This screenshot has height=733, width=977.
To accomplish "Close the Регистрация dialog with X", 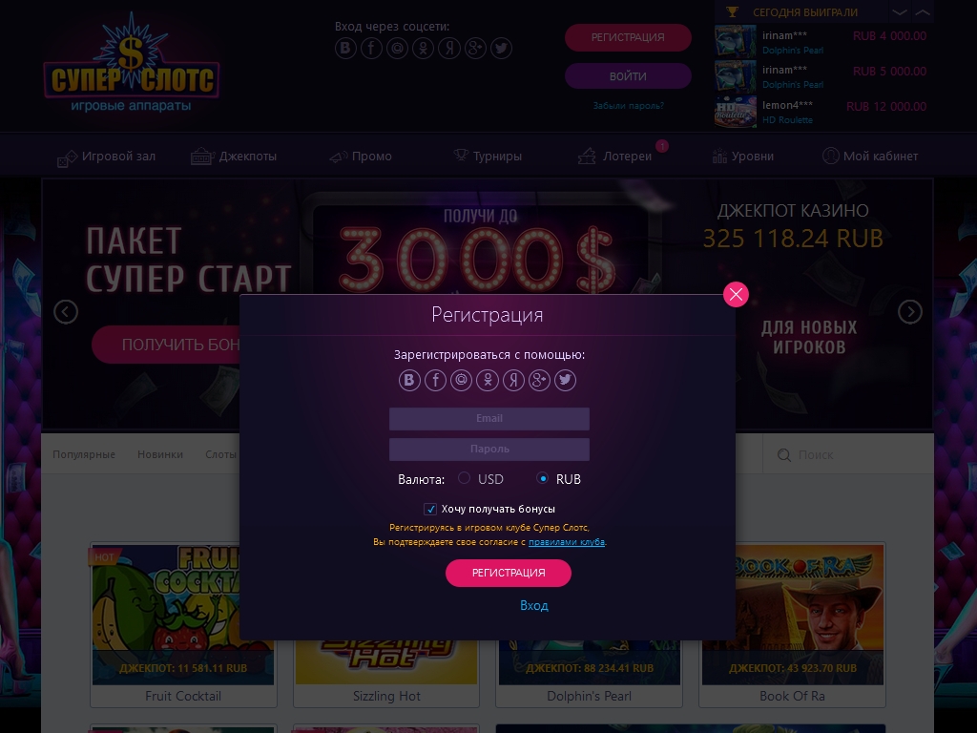I will point(736,294).
